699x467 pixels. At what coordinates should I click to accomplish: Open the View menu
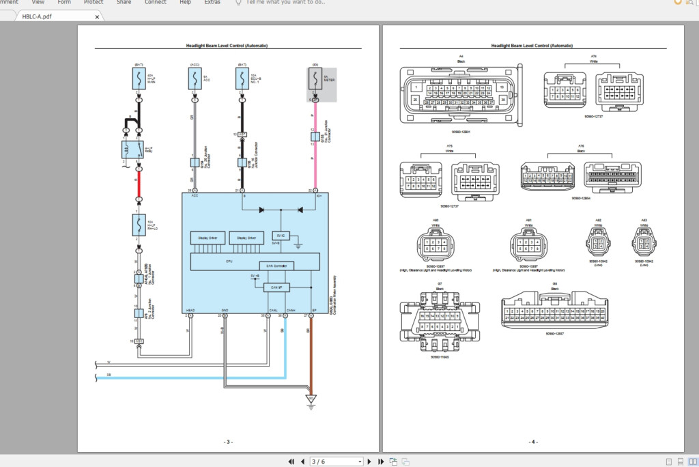pos(38,2)
